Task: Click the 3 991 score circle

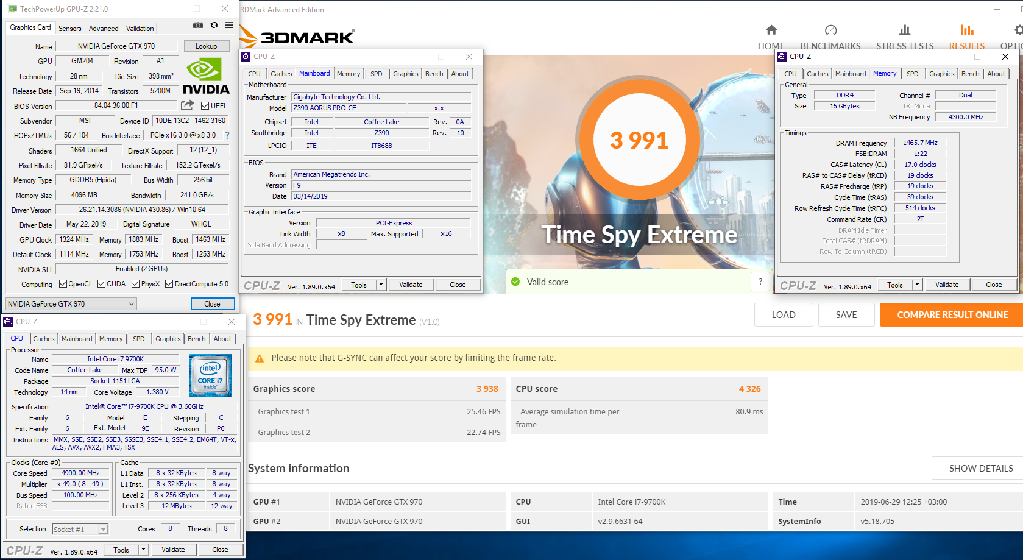Action: point(639,140)
